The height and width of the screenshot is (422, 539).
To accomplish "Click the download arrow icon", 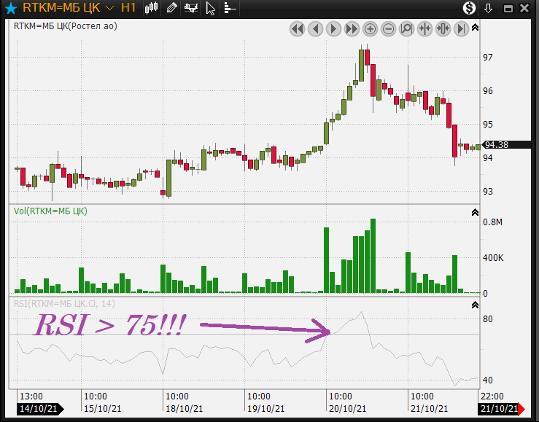I will coord(488,8).
